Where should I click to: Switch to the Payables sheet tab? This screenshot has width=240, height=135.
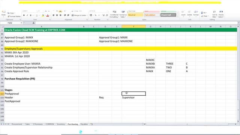(x=84, y=124)
